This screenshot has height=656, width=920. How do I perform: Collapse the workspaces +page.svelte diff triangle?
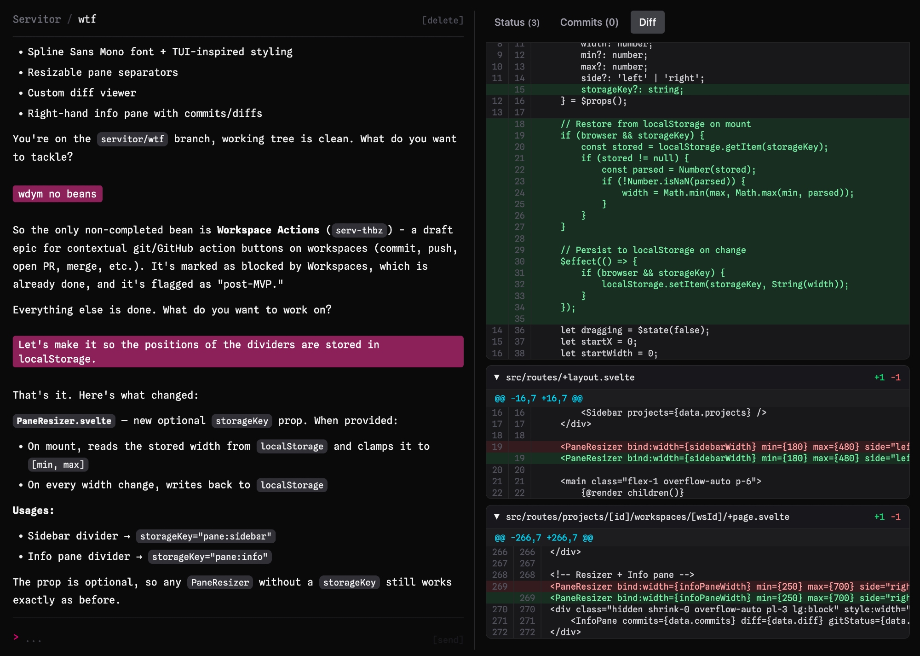point(497,517)
